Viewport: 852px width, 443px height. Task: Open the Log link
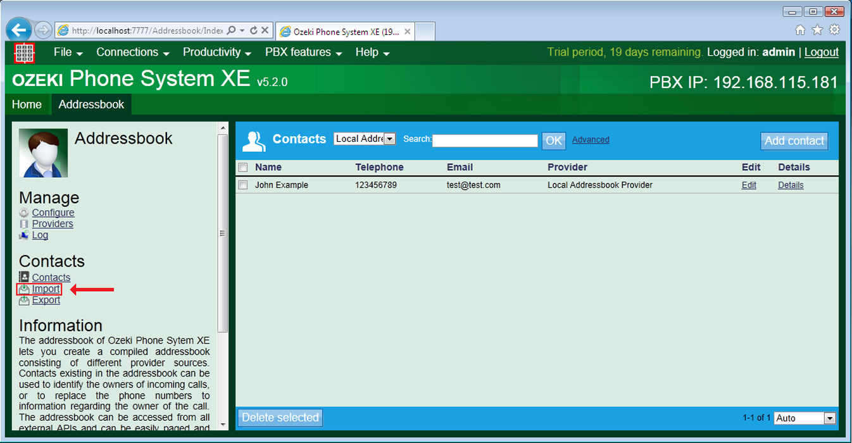40,235
